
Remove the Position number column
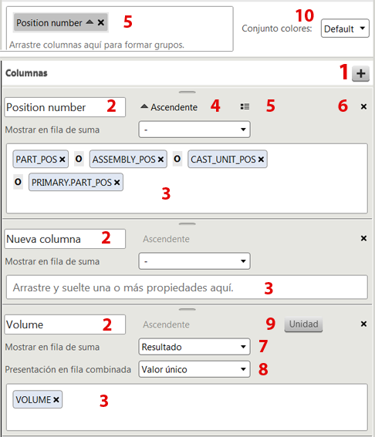click(363, 106)
